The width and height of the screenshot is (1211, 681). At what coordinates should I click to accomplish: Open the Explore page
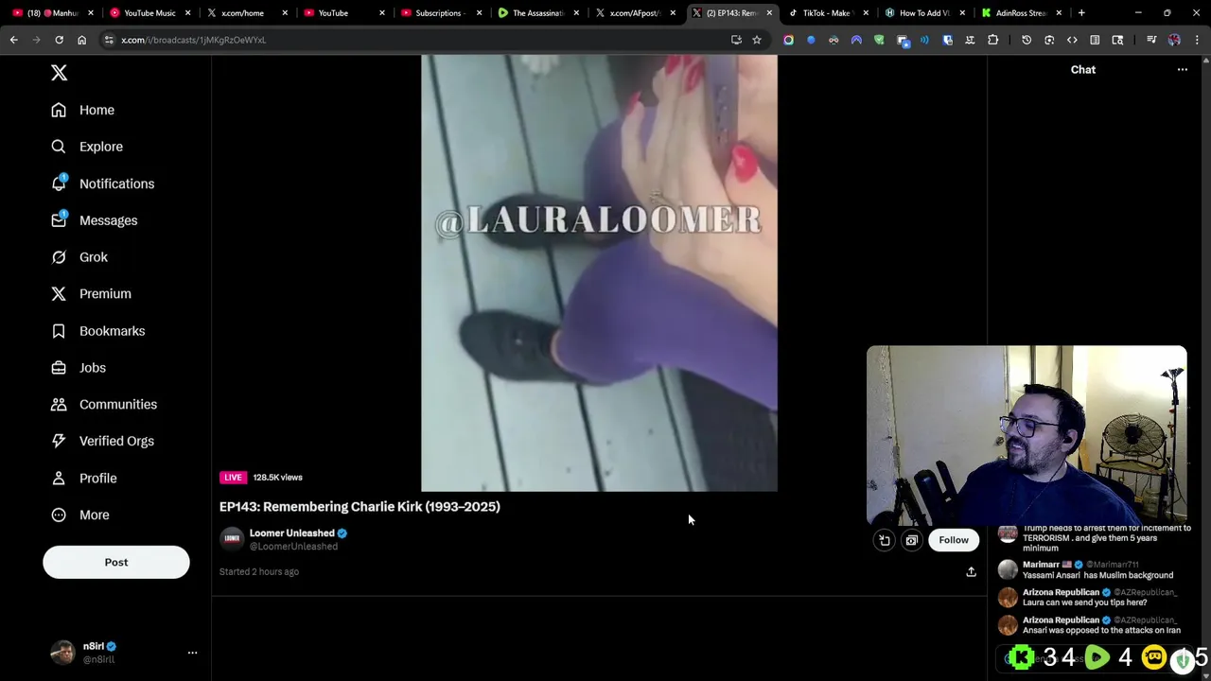point(87,147)
